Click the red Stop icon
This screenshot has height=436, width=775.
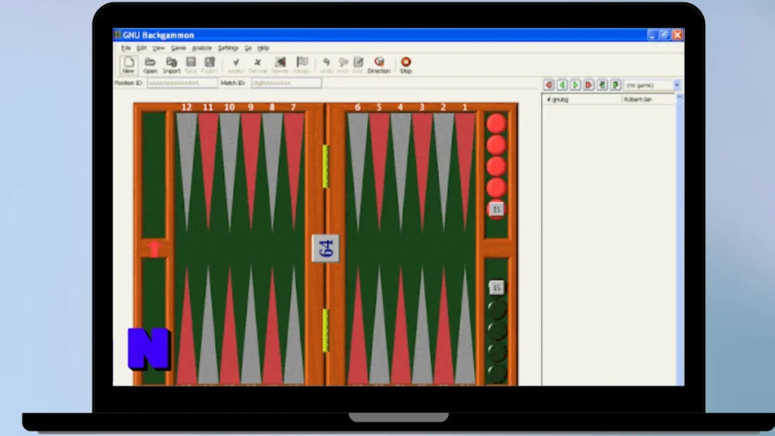pyautogui.click(x=406, y=65)
